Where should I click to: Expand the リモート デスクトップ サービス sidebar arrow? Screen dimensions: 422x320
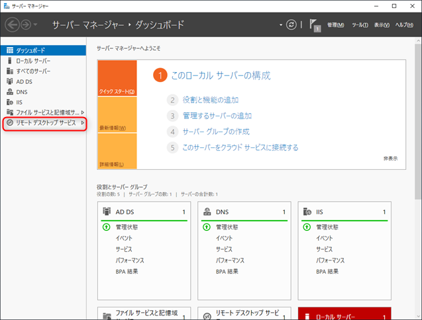(x=83, y=123)
